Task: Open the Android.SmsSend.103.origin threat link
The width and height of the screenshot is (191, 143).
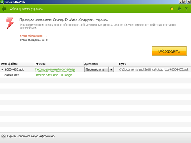Action: click(54, 75)
